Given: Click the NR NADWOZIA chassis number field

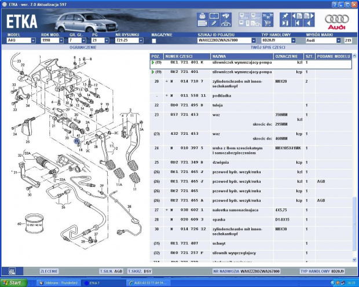Looking at the screenshot, I should [x=246, y=271].
